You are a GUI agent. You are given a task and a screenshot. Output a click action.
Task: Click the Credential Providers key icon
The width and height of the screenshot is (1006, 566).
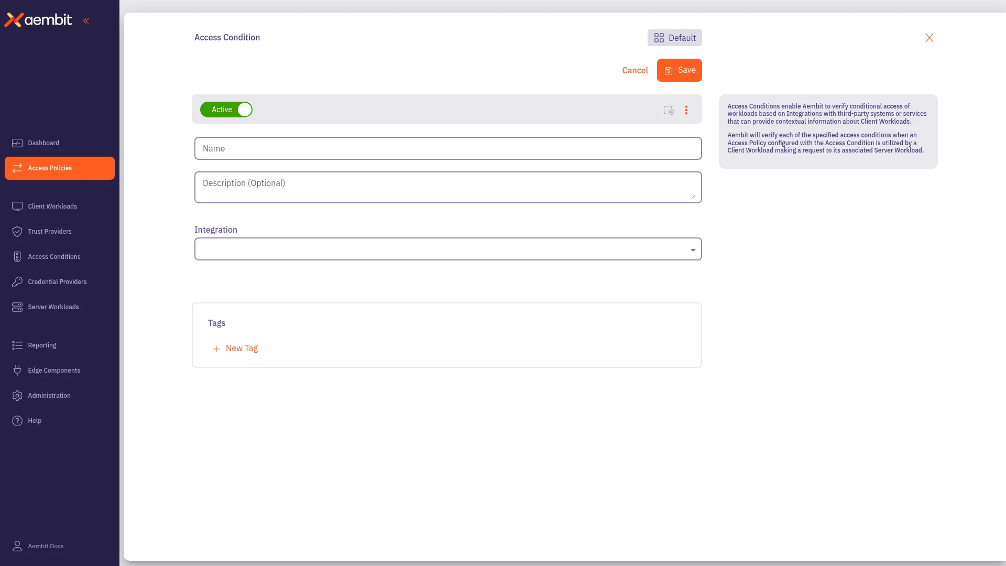point(17,282)
